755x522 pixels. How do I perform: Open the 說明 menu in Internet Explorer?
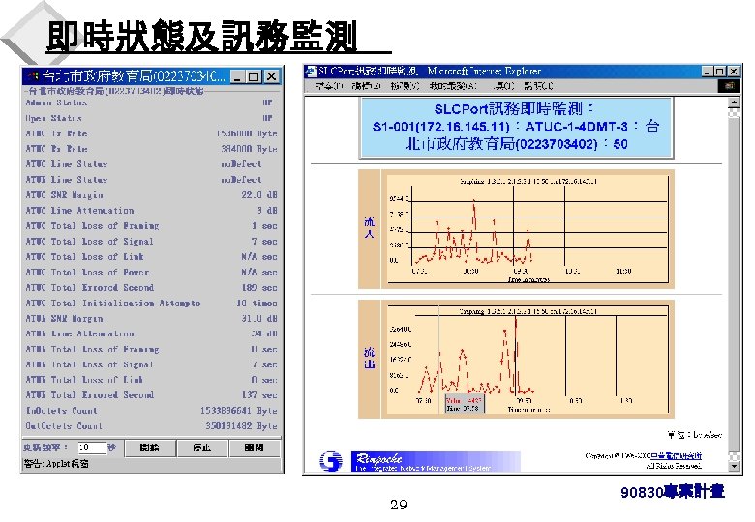click(x=538, y=86)
